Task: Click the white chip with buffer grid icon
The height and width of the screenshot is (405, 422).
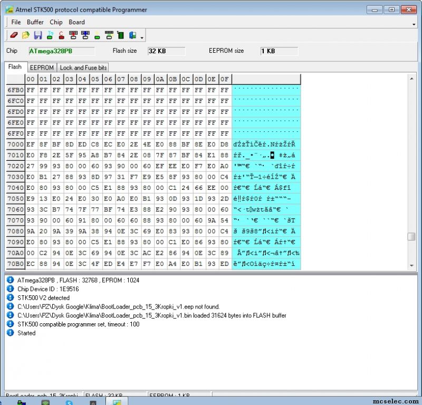Action: click(x=109, y=35)
